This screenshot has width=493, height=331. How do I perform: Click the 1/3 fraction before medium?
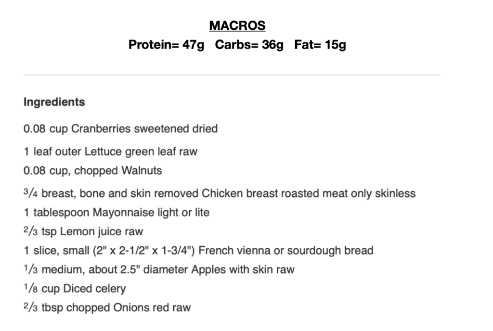pyautogui.click(x=31, y=269)
